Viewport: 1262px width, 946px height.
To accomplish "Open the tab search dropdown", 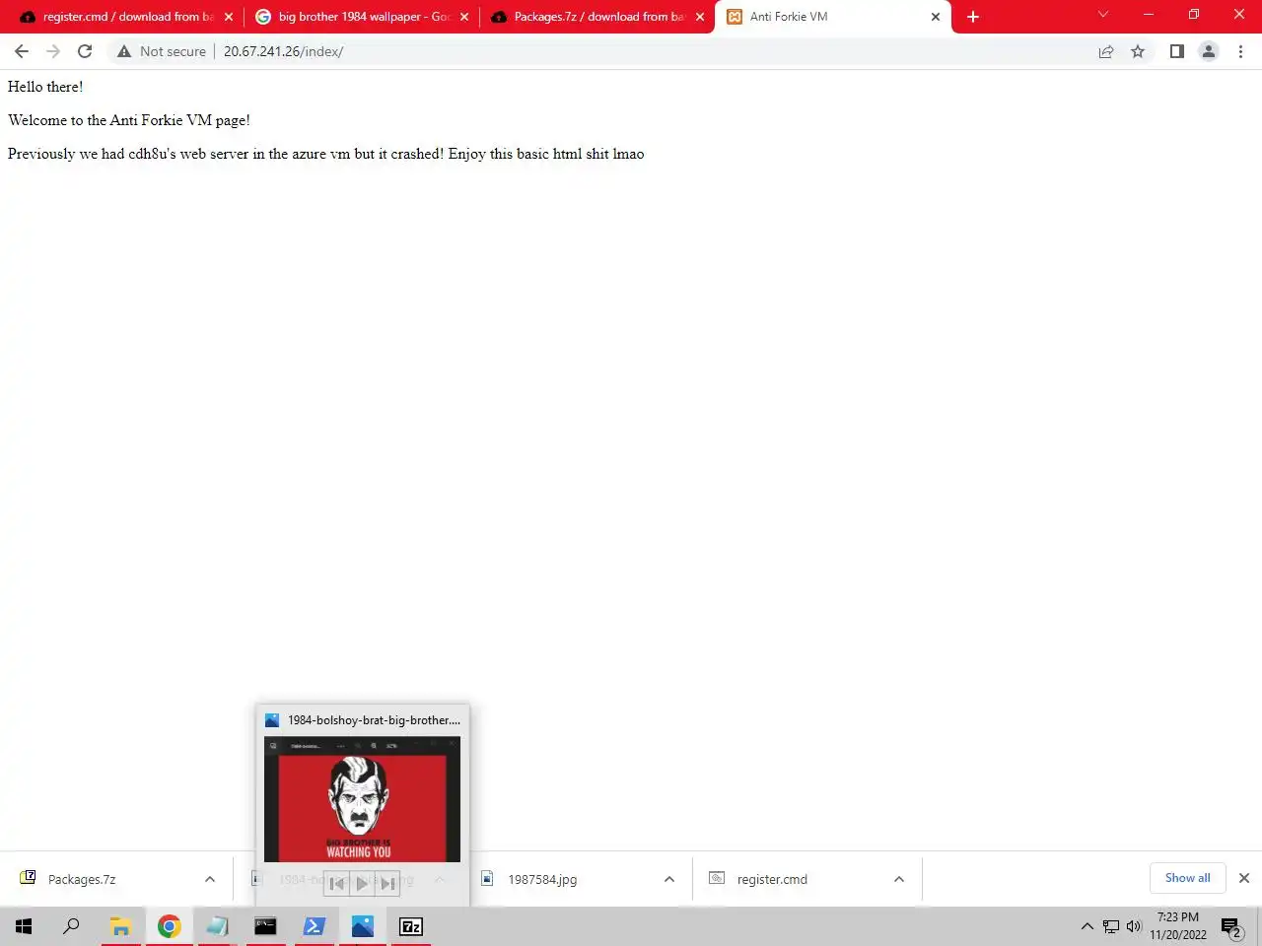I will pos(1103,14).
